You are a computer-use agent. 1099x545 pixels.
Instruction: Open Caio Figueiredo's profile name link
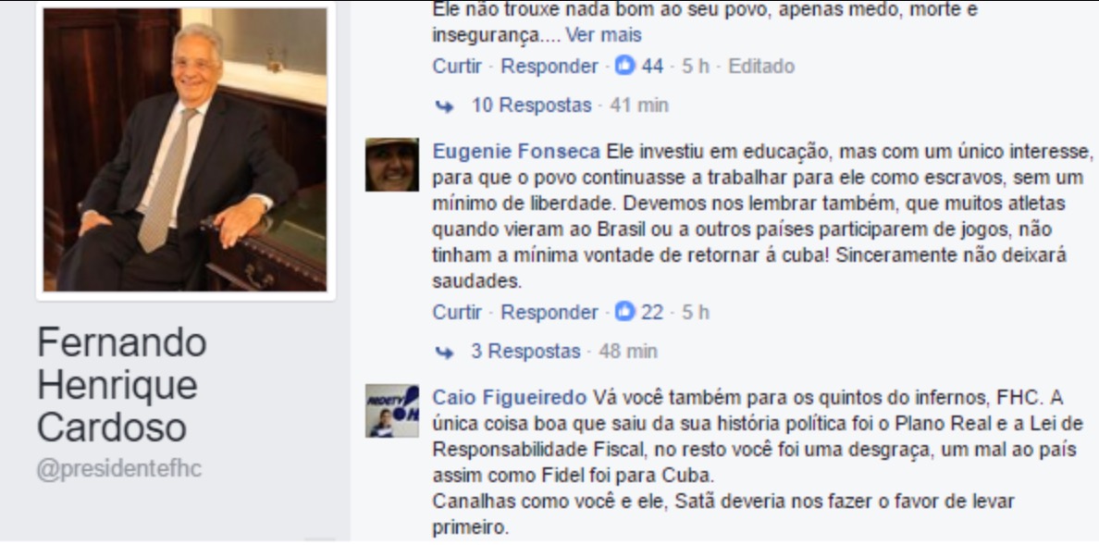[510, 398]
